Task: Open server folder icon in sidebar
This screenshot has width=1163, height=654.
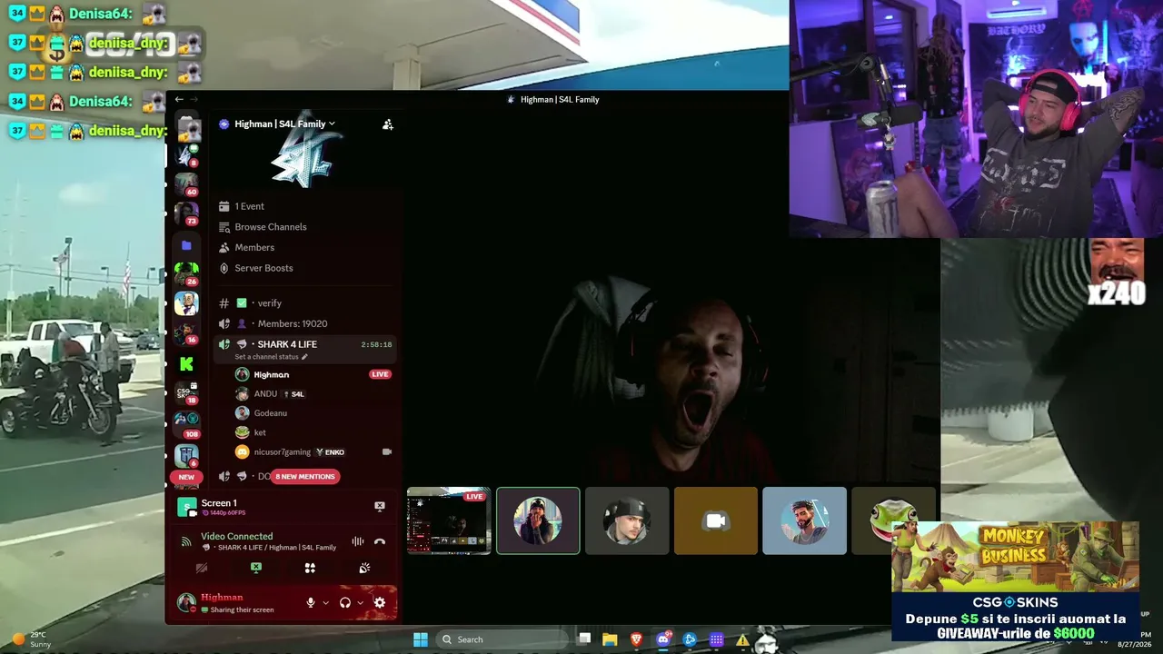Action: point(186,245)
